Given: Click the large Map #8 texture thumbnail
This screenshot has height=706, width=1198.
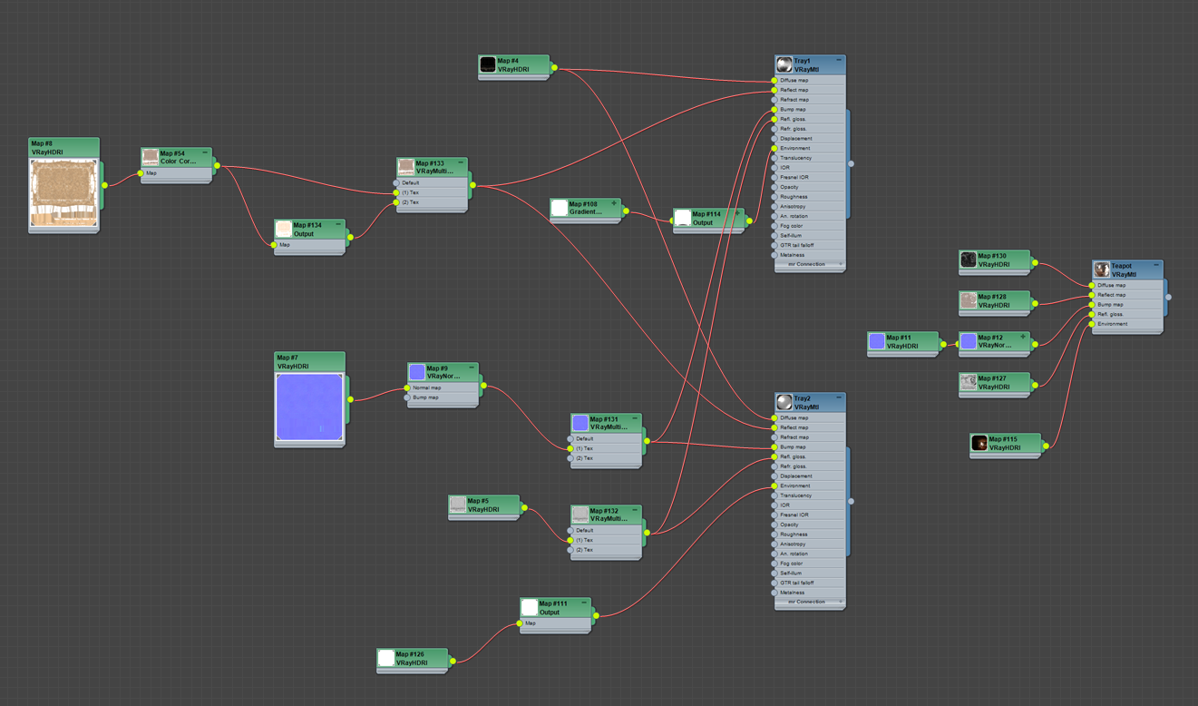Looking at the screenshot, I should tap(63, 193).
